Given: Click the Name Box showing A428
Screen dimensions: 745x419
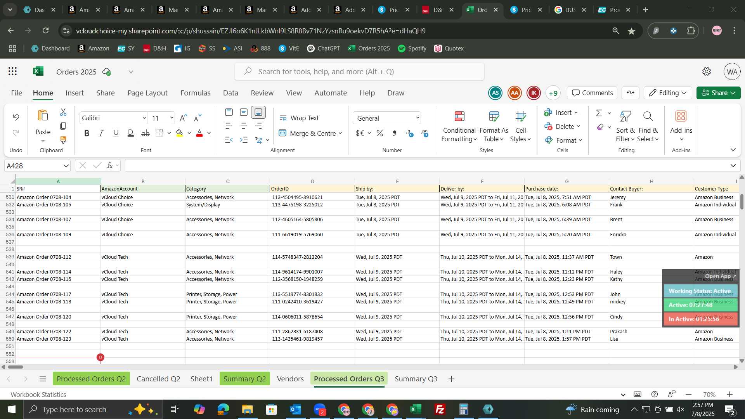Looking at the screenshot, I should (x=38, y=166).
